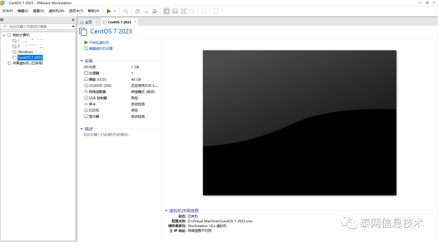Open the power options dropdown arrow next to play

115,11
